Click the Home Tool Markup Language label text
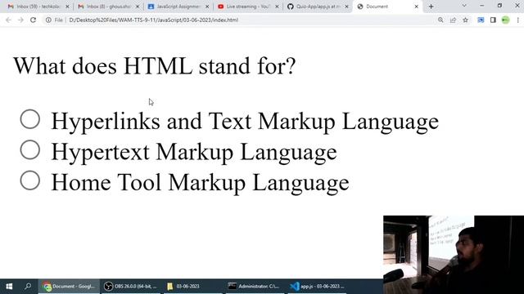The width and height of the screenshot is (524, 294). [200, 183]
